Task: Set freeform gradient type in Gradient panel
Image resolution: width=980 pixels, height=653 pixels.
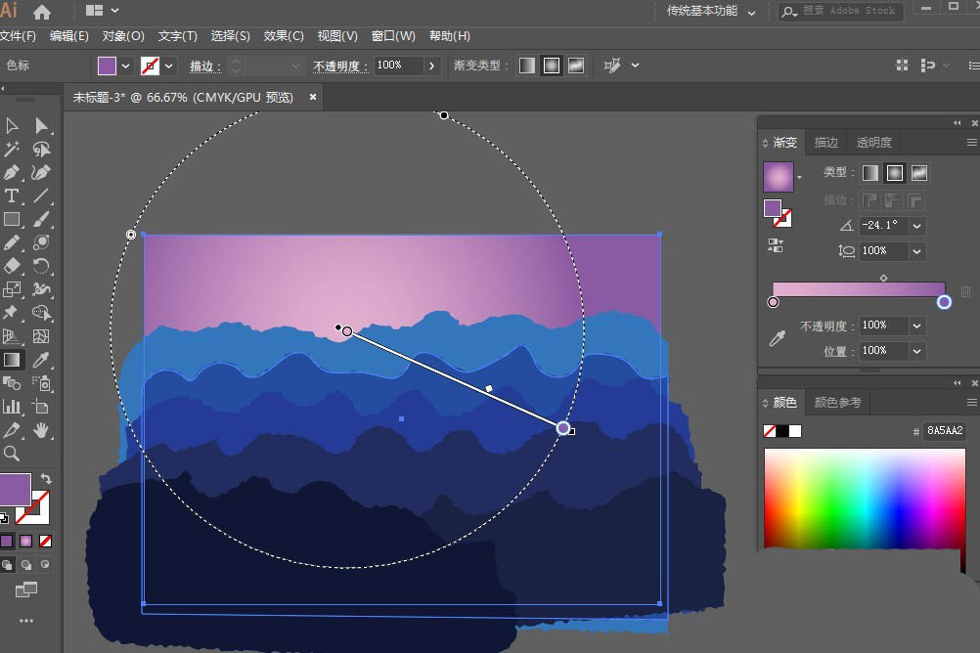Action: (918, 173)
